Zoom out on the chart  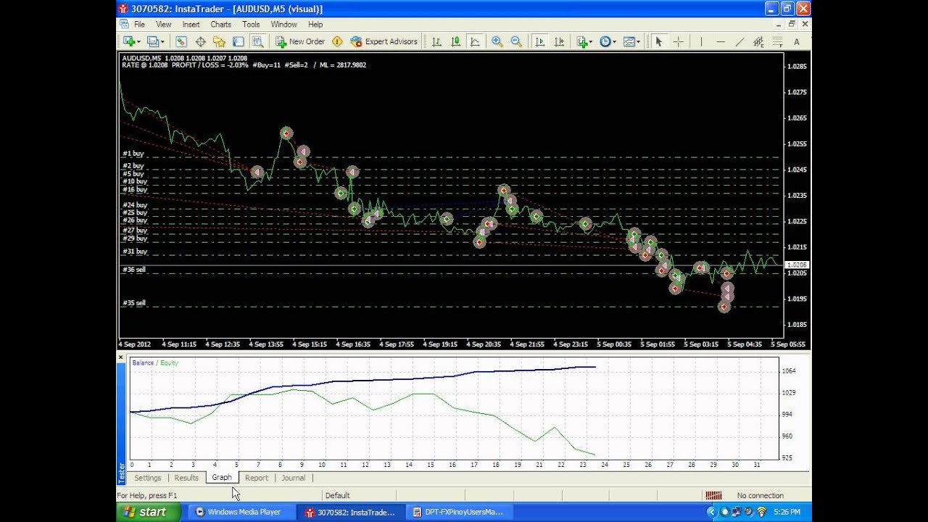coord(516,42)
